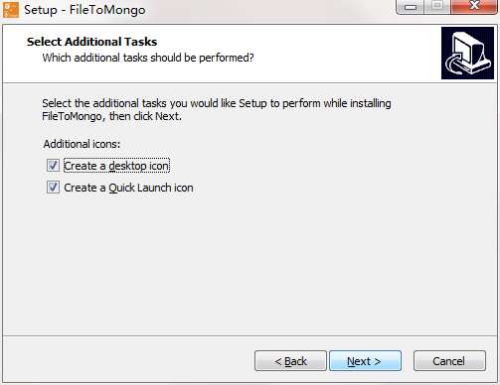
Task: Close the FileToMongo Setup window
Action: [474, 6]
